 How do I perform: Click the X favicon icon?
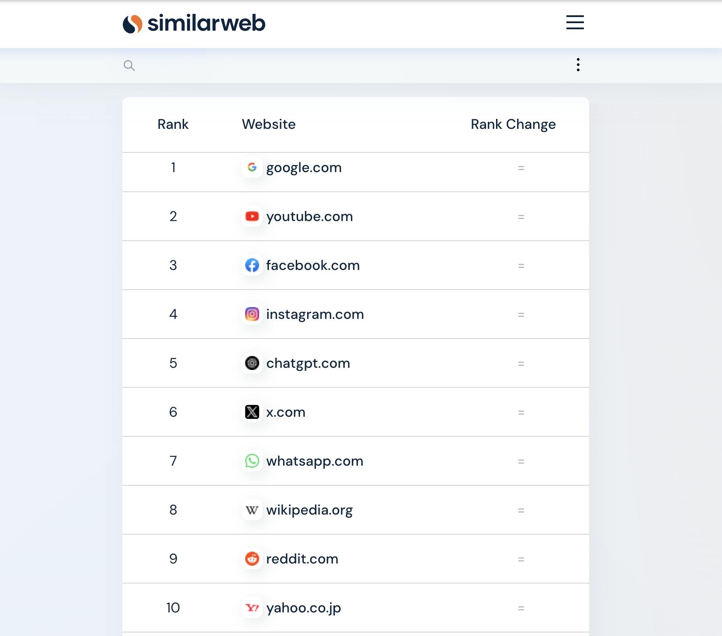tap(252, 412)
